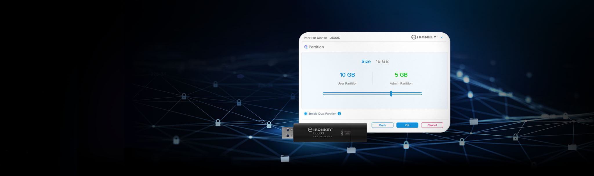Expand the dropdown chevron beside IronKey logo
594x176 pixels.
click(x=441, y=37)
